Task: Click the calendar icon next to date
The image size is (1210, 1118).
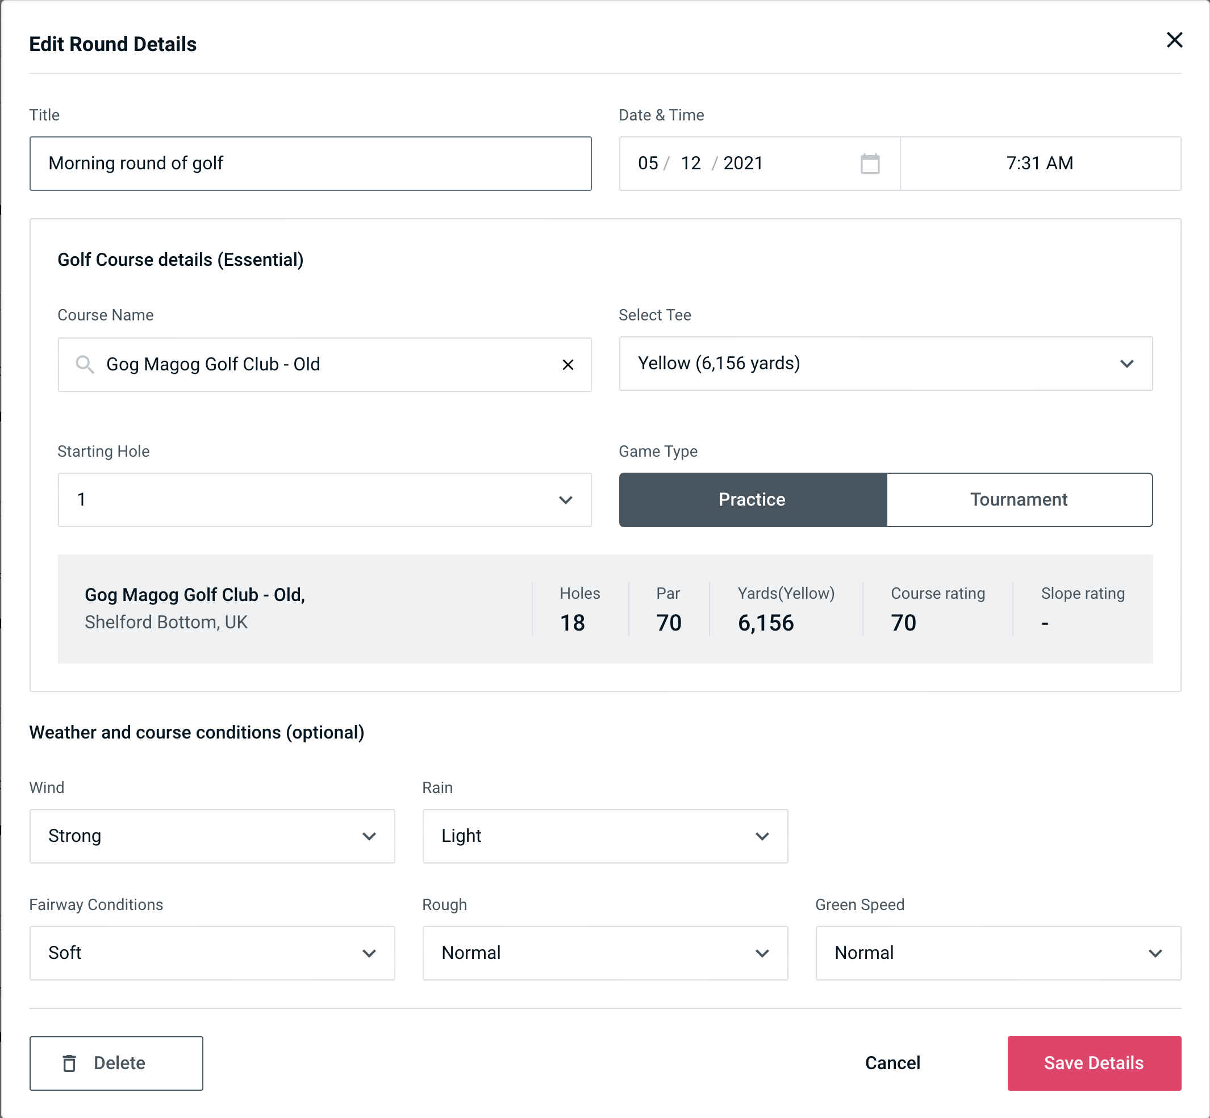Action: click(869, 164)
